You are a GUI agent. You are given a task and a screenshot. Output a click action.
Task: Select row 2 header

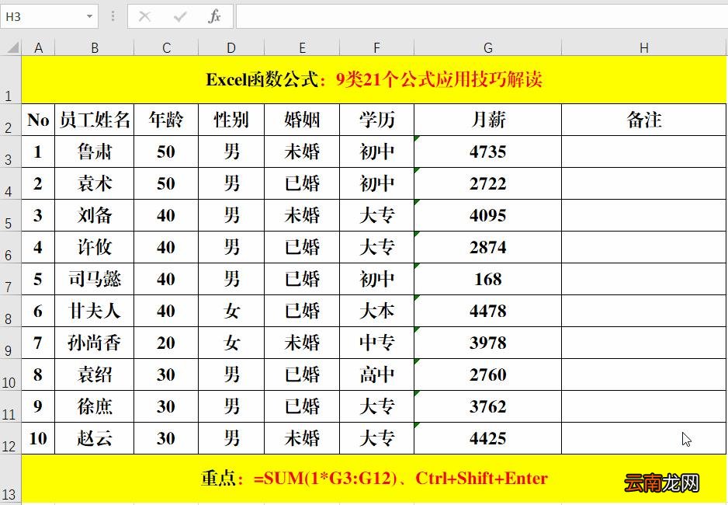click(11, 120)
